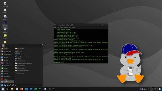The image size is (162, 91).
Task: Open Settings category in start menu
Action: click(x=5, y=57)
